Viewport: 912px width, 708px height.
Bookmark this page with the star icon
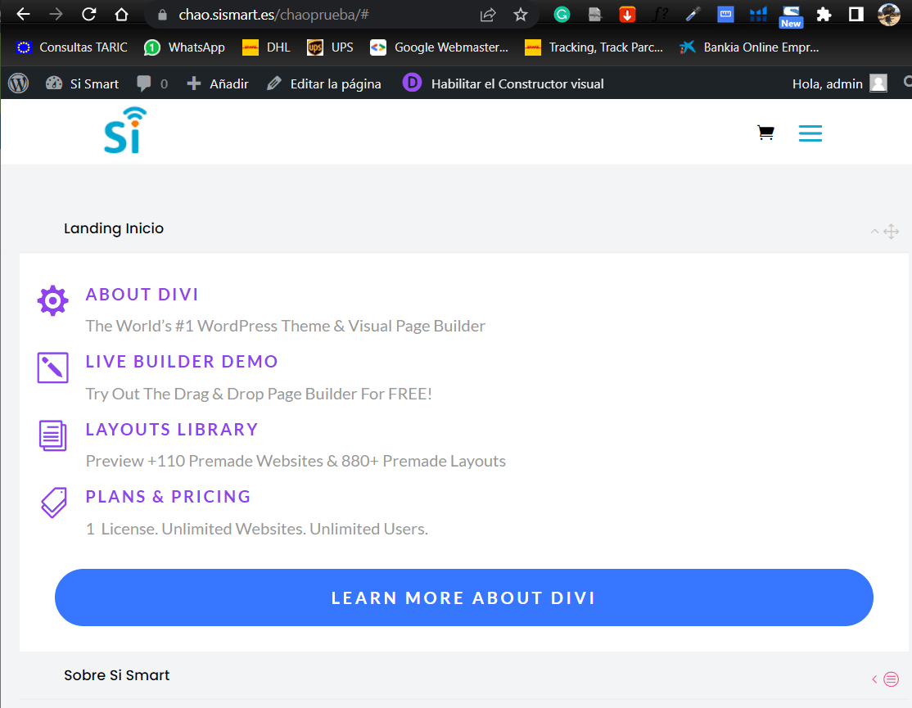(x=521, y=15)
